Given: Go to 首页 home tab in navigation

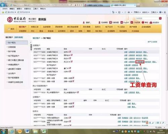Looking at the screenshot, I should click(x=11, y=29).
